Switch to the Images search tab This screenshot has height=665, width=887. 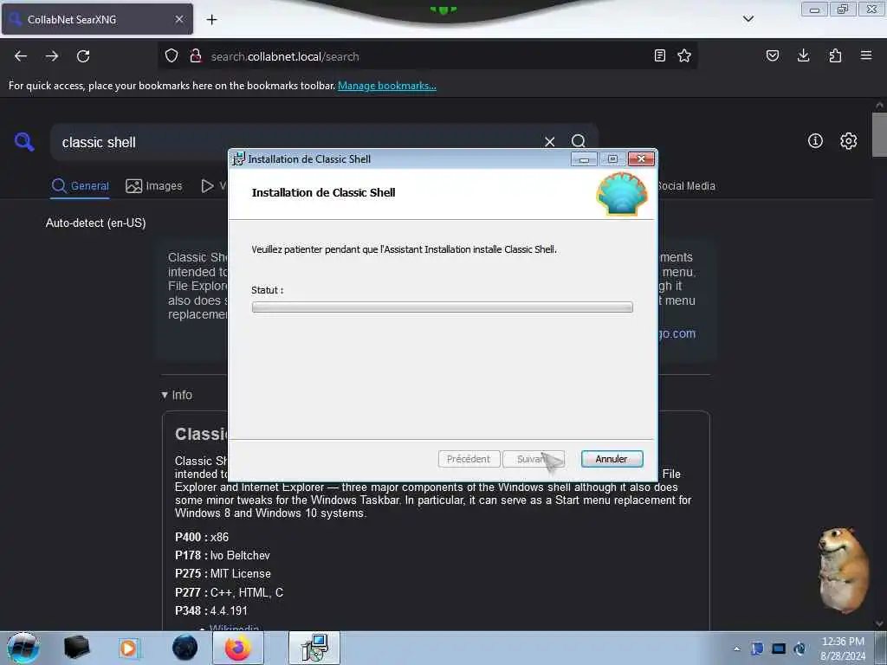pyautogui.click(x=154, y=186)
